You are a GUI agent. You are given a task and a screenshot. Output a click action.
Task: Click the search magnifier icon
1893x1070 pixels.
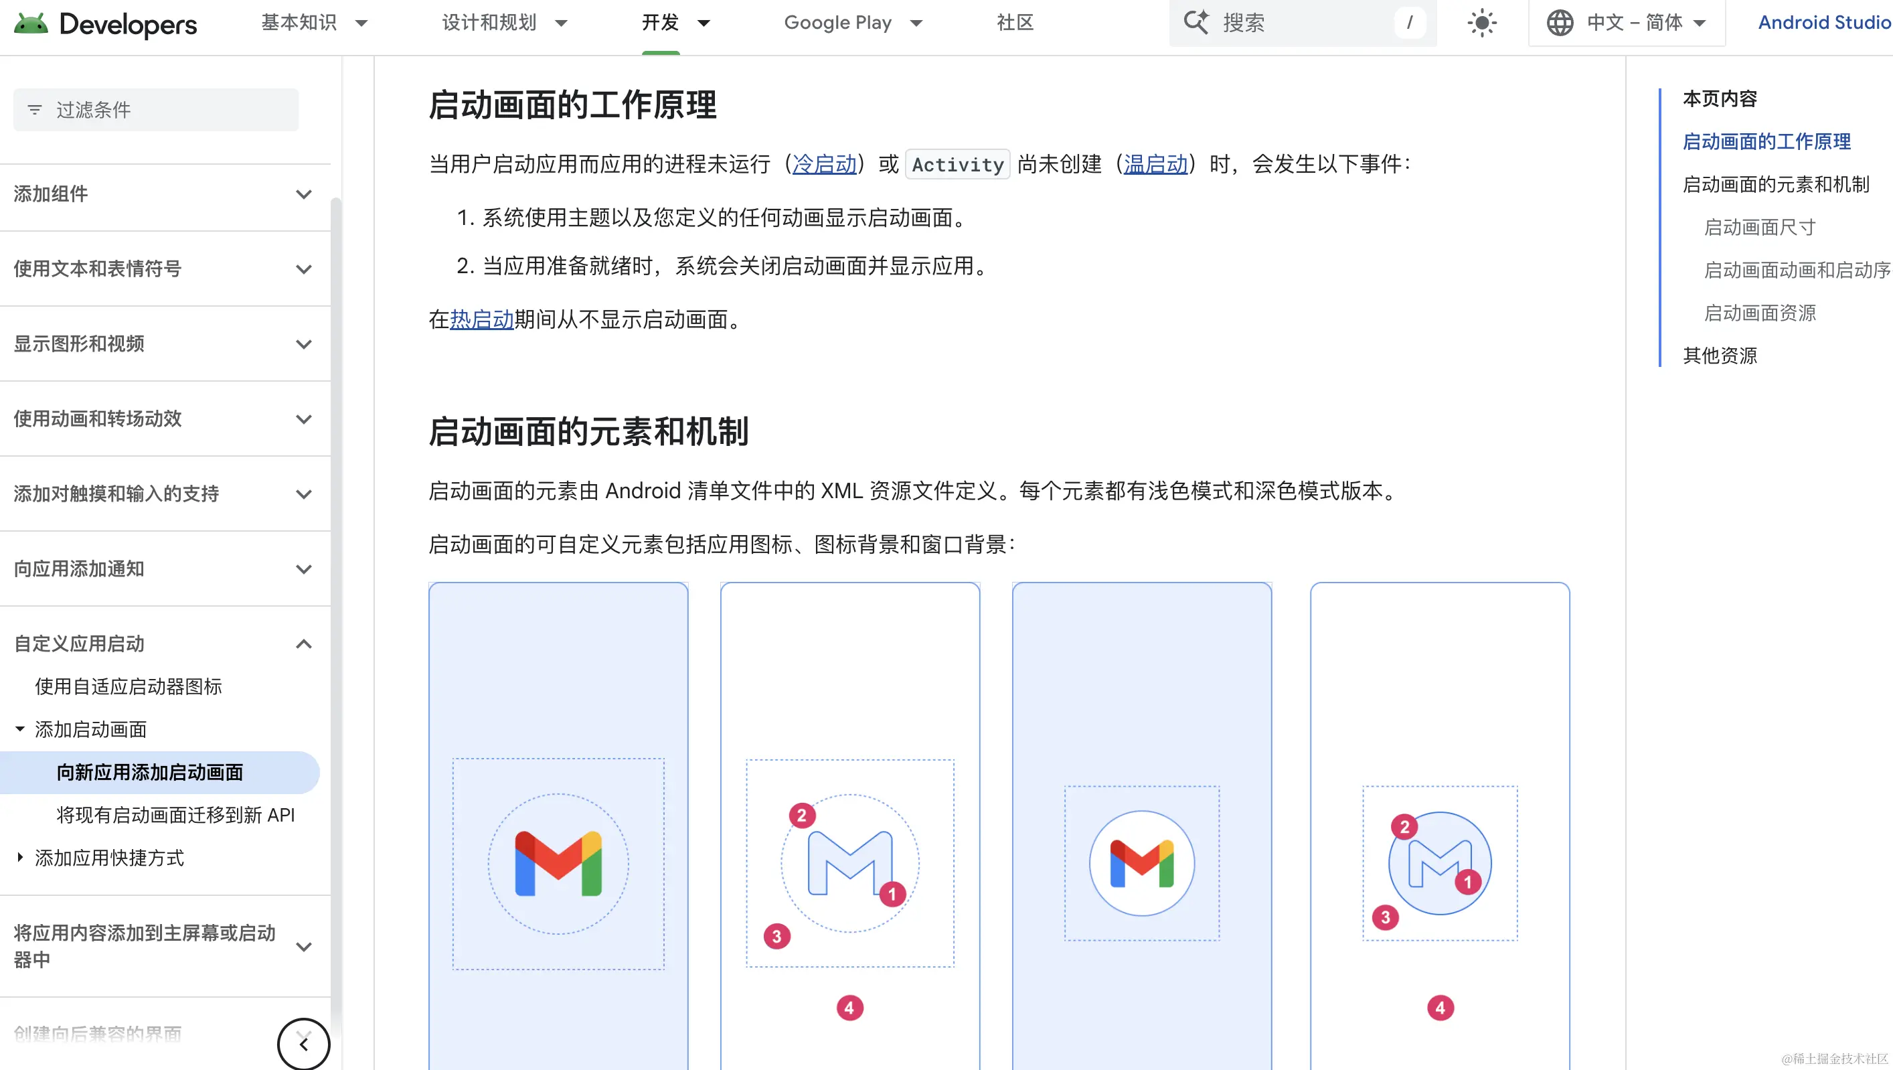1195,22
